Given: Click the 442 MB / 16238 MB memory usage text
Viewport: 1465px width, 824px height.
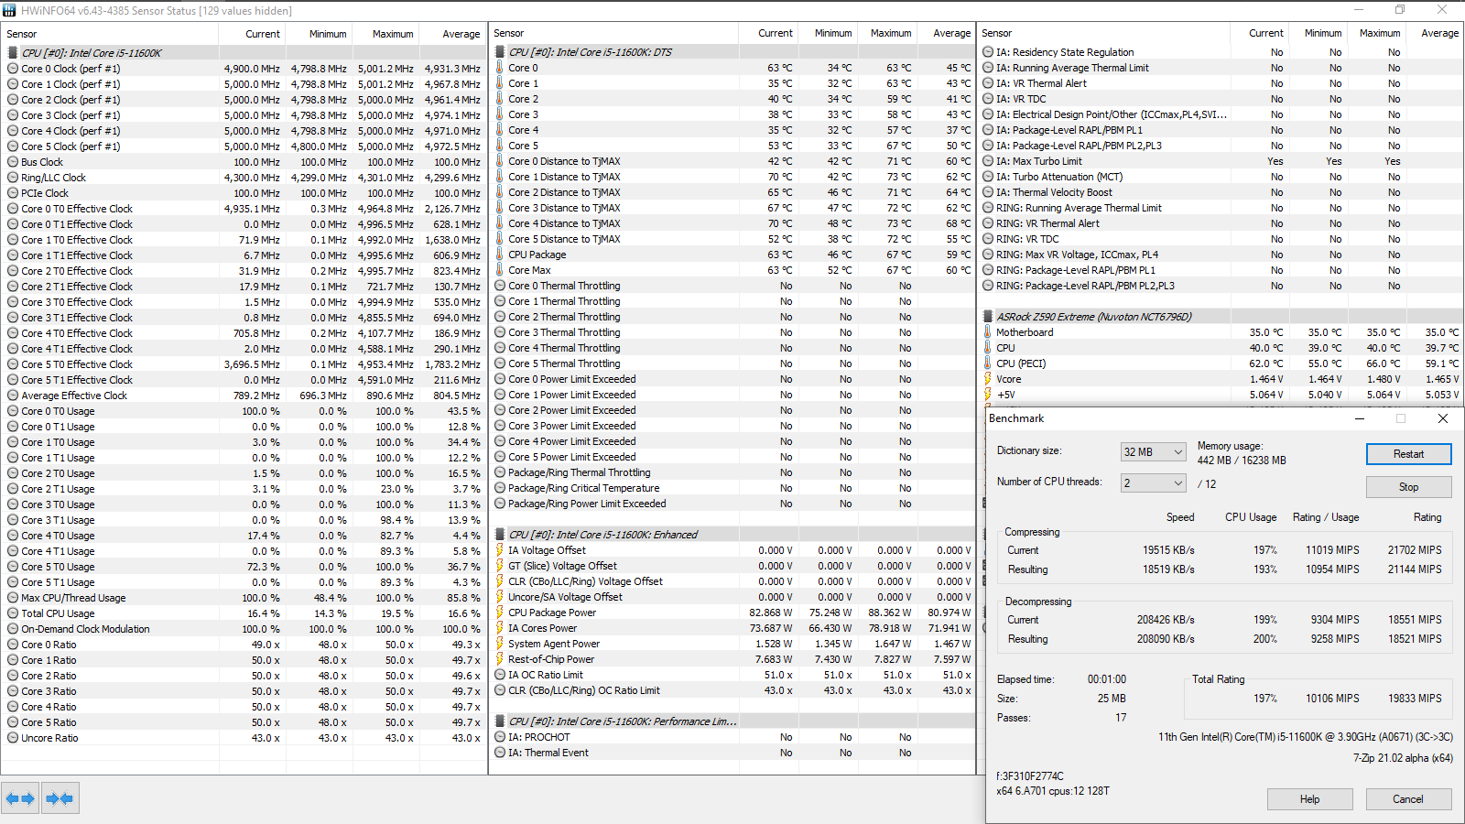Looking at the screenshot, I should click(x=1242, y=461).
